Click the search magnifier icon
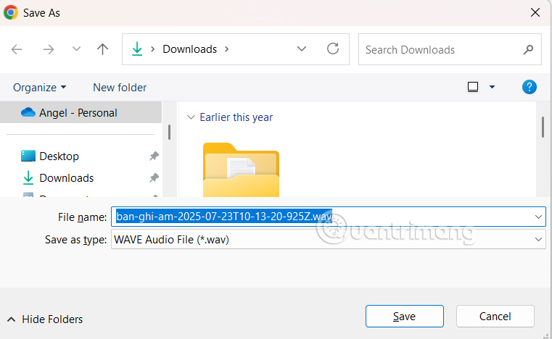The width and height of the screenshot is (552, 339). point(528,49)
